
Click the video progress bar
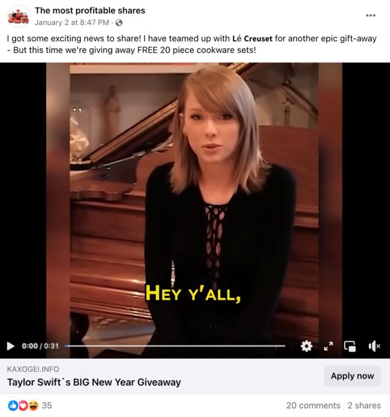click(175, 346)
